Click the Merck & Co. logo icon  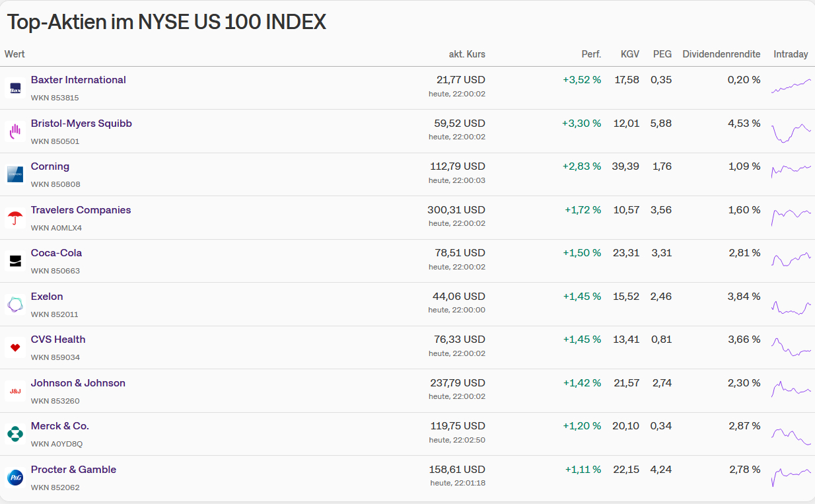pos(15,434)
